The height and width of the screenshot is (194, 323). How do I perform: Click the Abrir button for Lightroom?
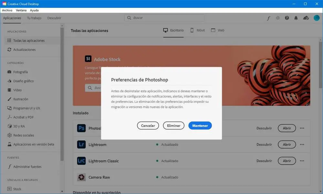[x=287, y=144]
